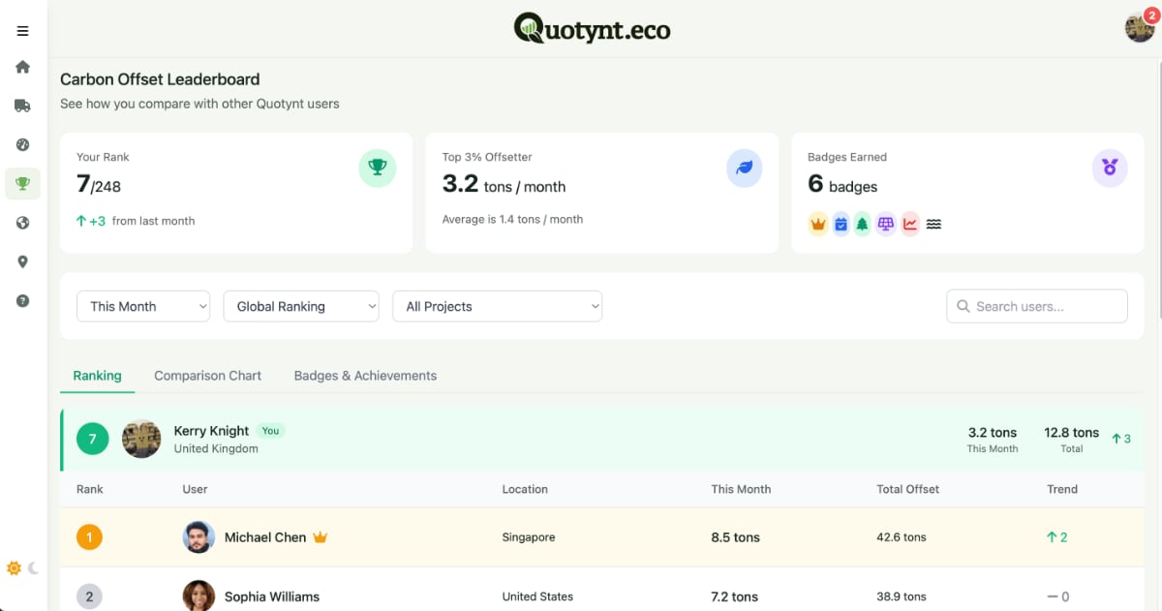Click the purple solar panel badge
The image size is (1162, 611).
tap(885, 224)
